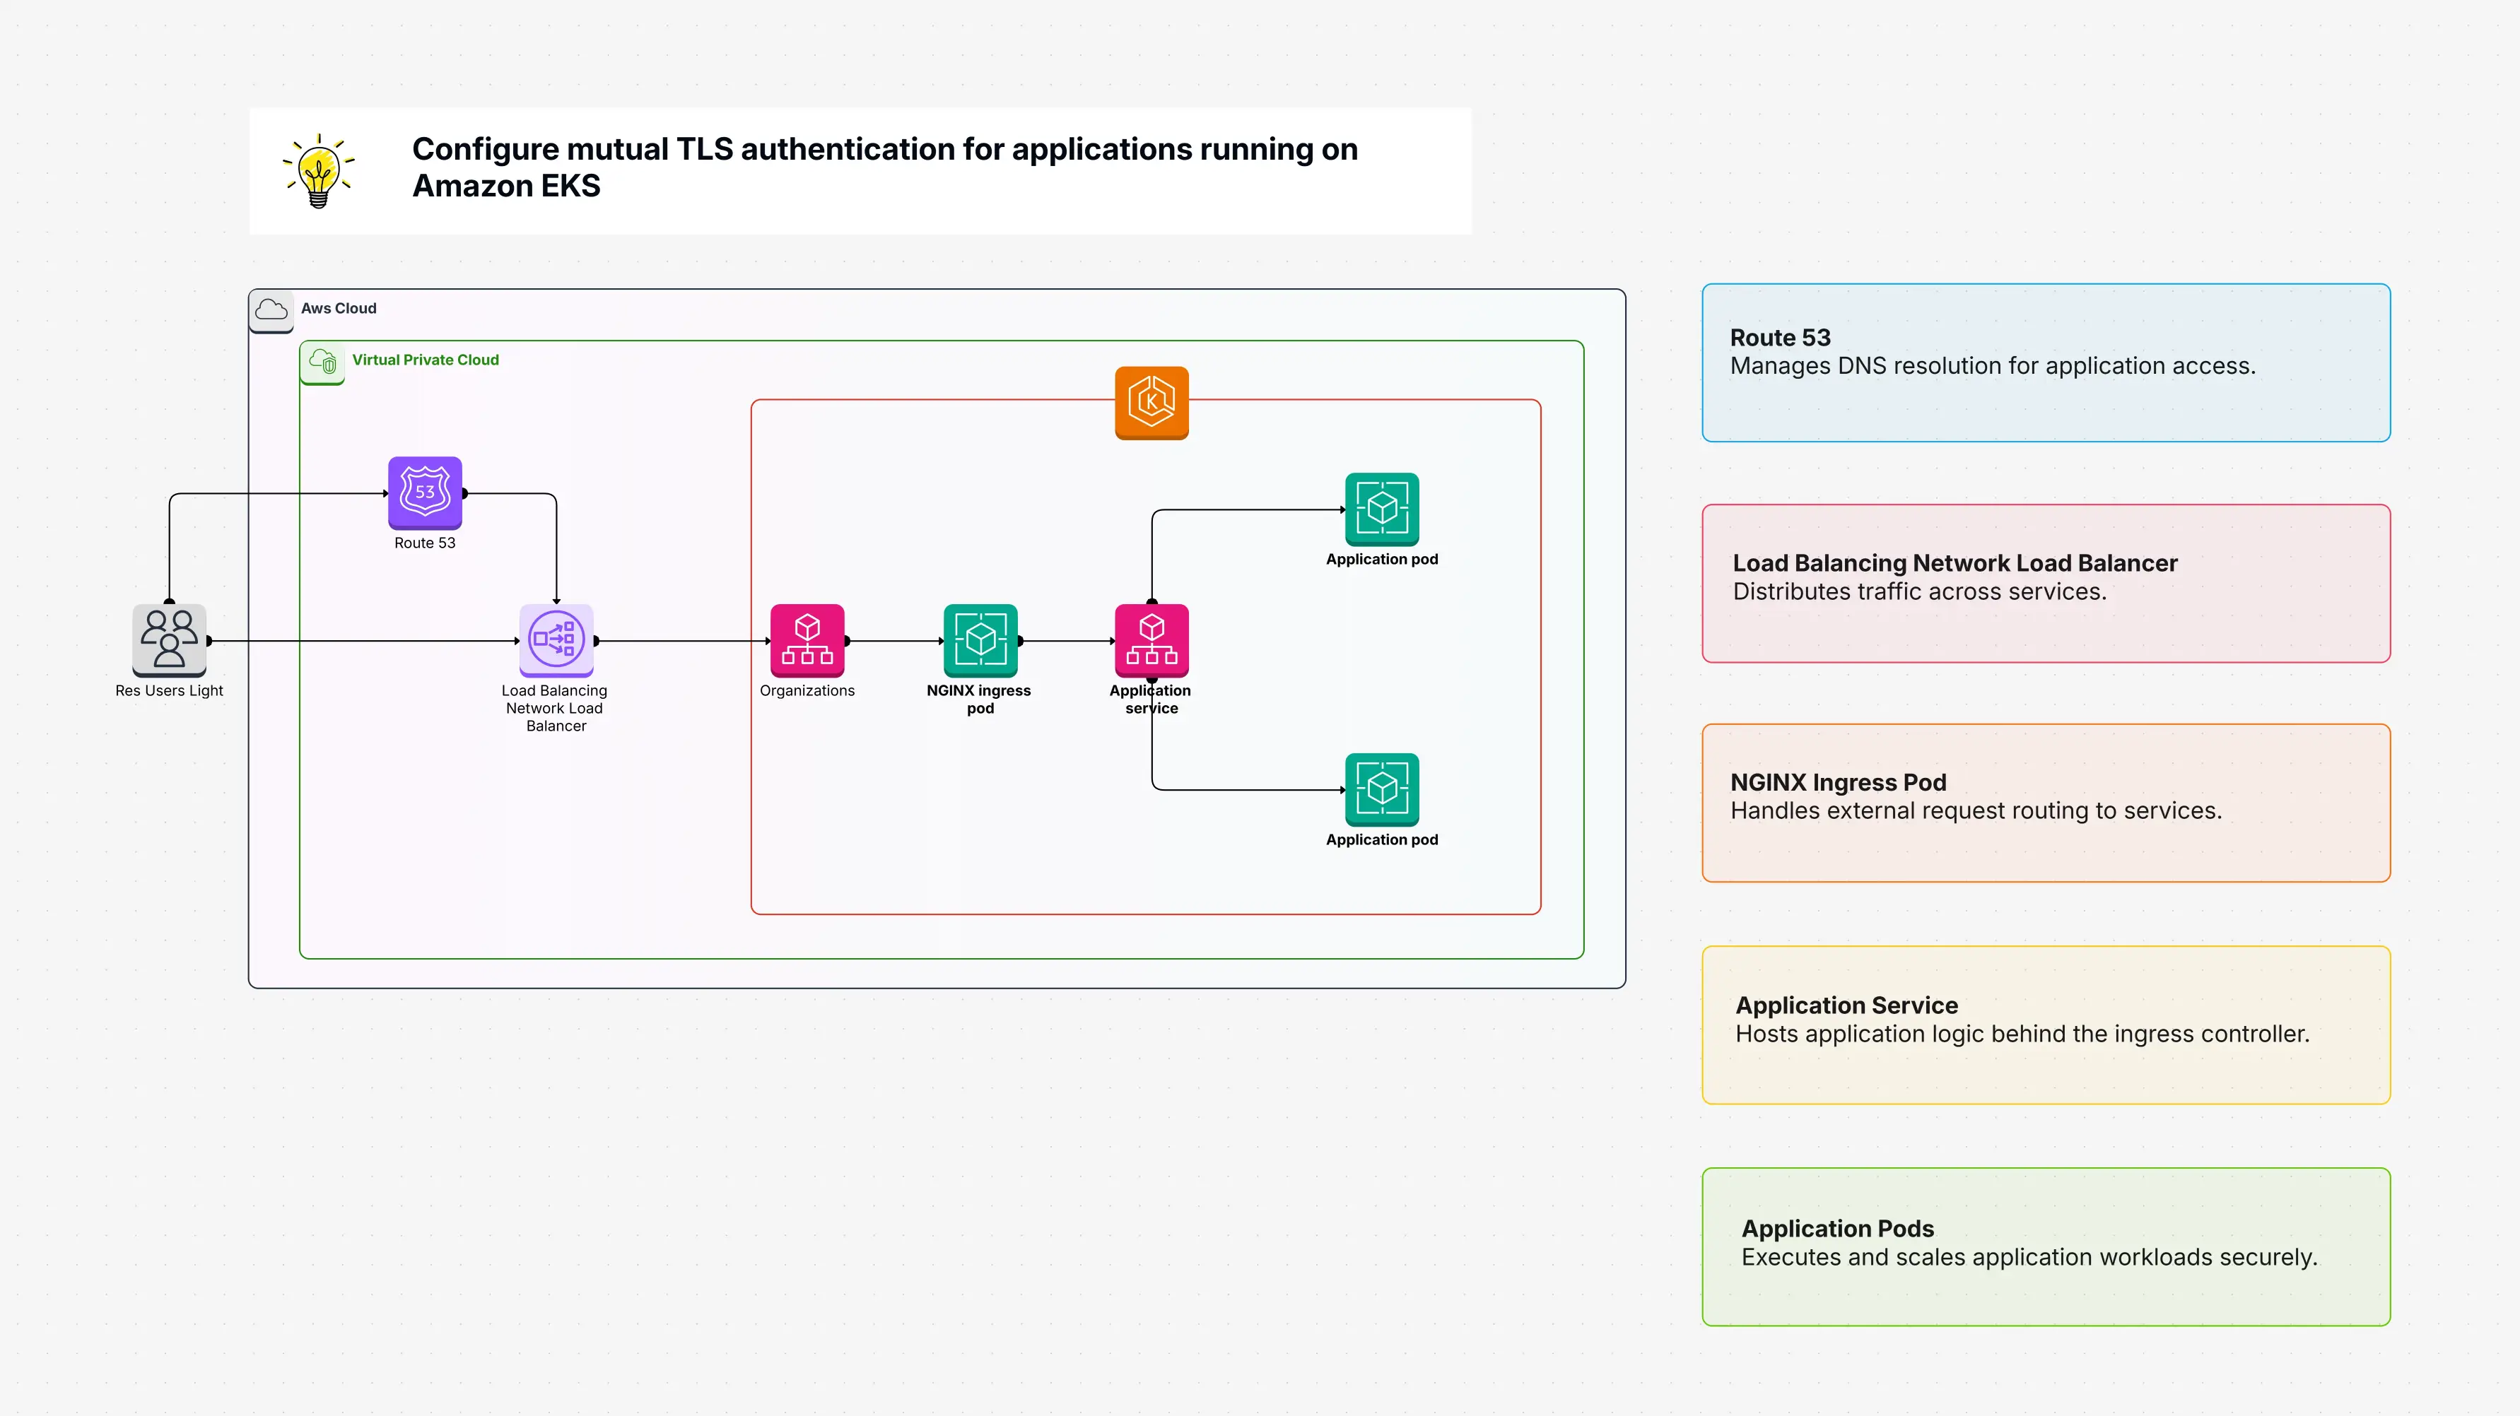Select the Virtual Private Cloud icon
The image size is (2520, 1416).
323,362
